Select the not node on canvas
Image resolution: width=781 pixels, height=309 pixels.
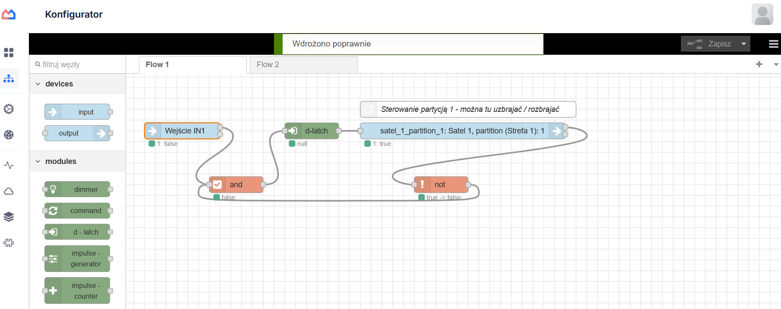pos(441,185)
